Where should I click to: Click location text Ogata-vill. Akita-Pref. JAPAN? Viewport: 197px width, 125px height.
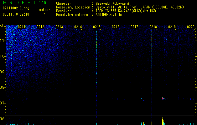pyautogui.click(x=122, y=7)
